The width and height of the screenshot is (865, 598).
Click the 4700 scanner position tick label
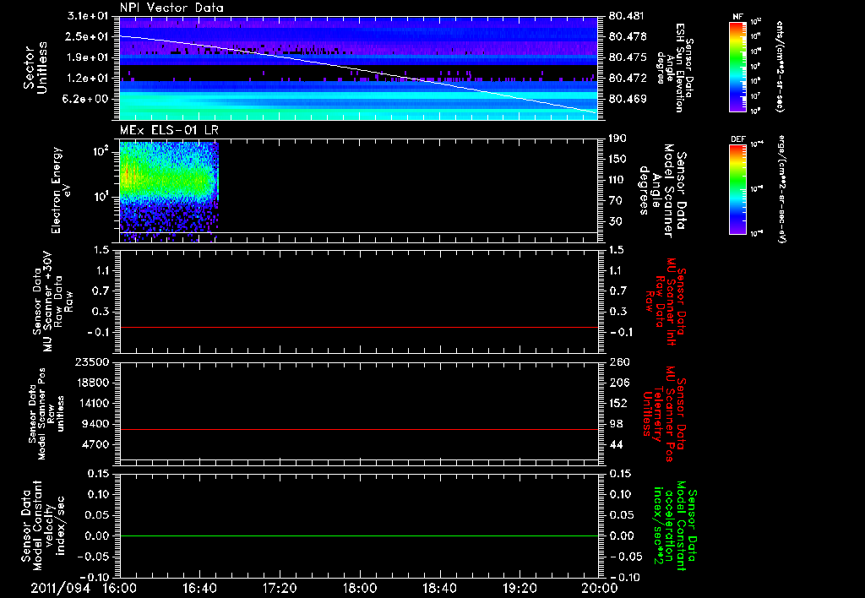[96, 444]
